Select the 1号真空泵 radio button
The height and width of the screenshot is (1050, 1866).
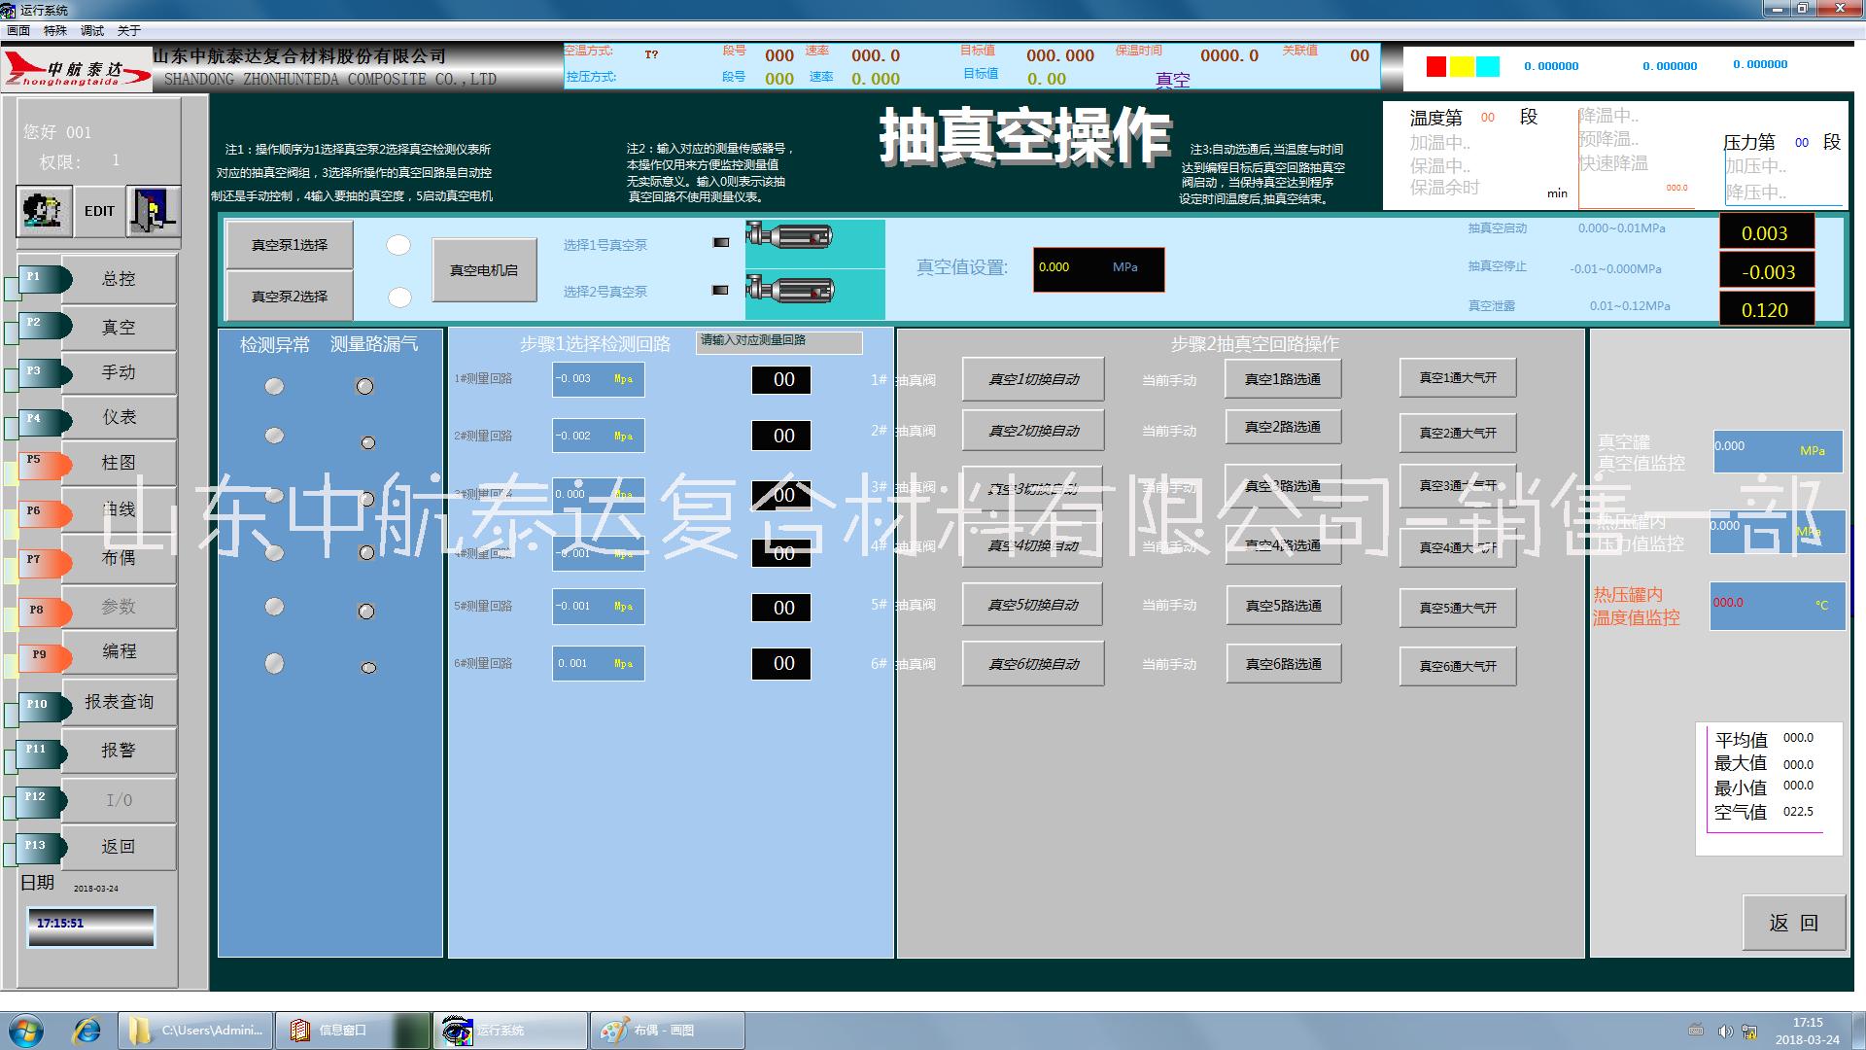[398, 245]
